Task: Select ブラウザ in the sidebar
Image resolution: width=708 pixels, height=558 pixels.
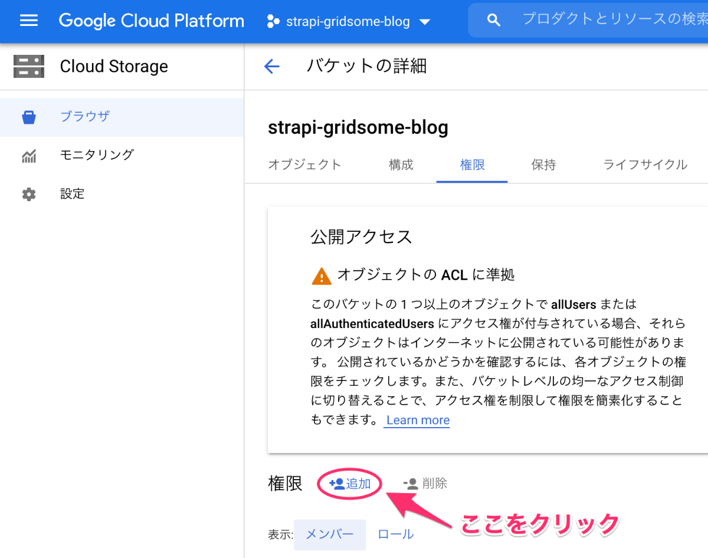Action: [x=122, y=117]
